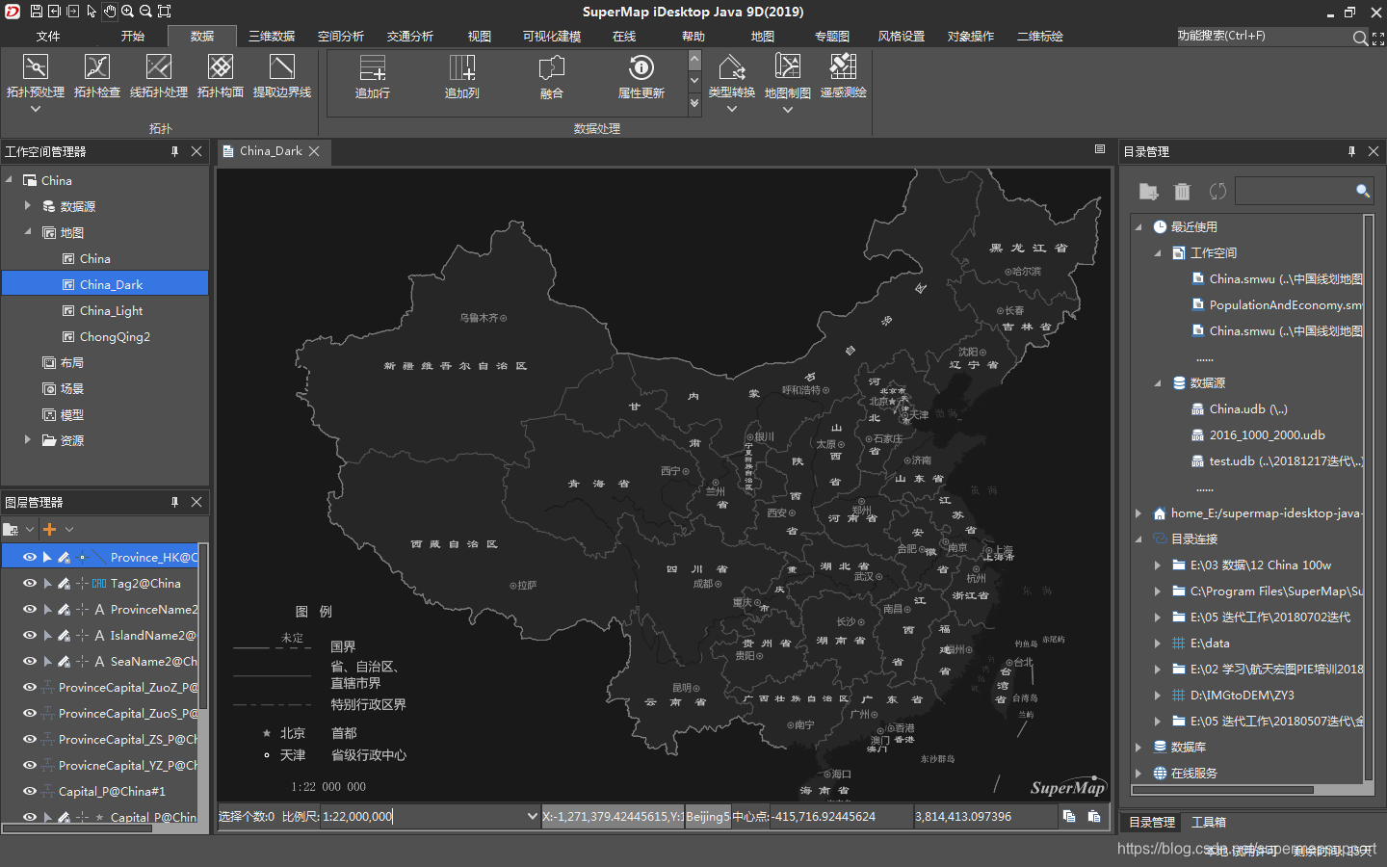Toggle visibility of Province_HK layer
The height and width of the screenshot is (867, 1387).
pyautogui.click(x=30, y=557)
